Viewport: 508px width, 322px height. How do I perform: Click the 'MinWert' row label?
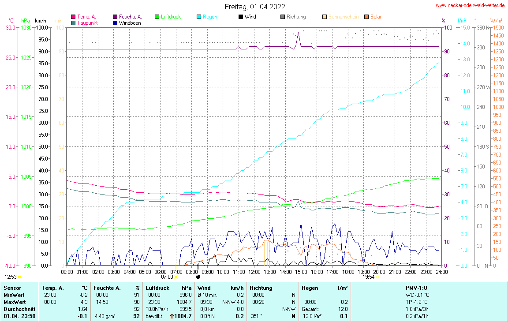[x=14, y=295]
